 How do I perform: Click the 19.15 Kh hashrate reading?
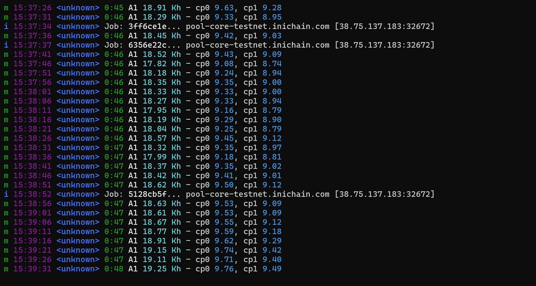[x=162, y=250]
